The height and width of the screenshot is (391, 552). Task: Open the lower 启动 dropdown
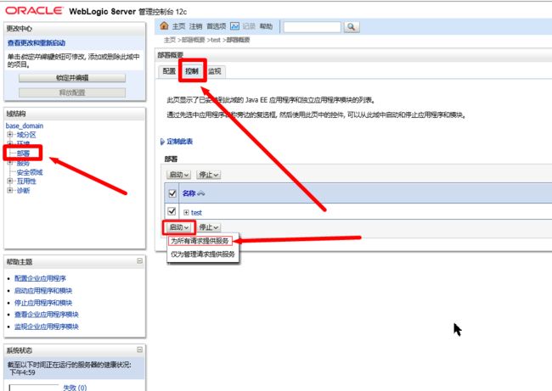[178, 227]
